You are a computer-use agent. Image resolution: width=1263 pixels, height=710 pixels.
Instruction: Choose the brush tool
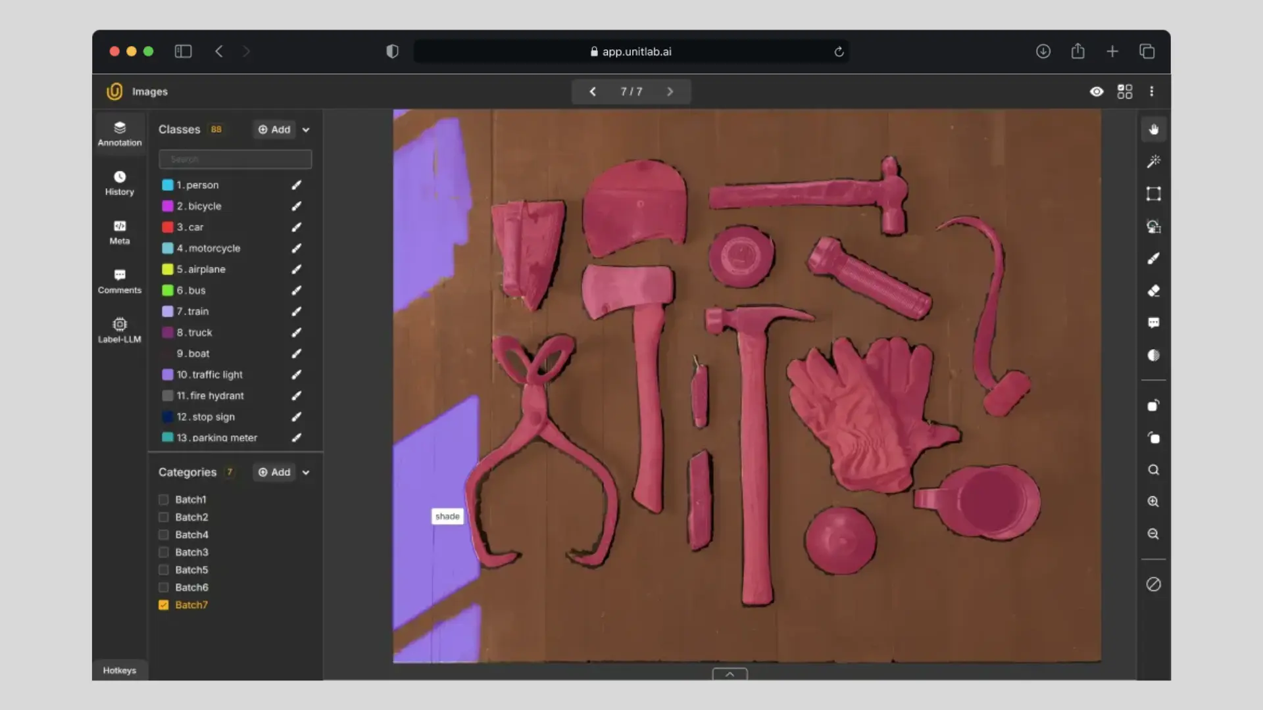point(1153,258)
